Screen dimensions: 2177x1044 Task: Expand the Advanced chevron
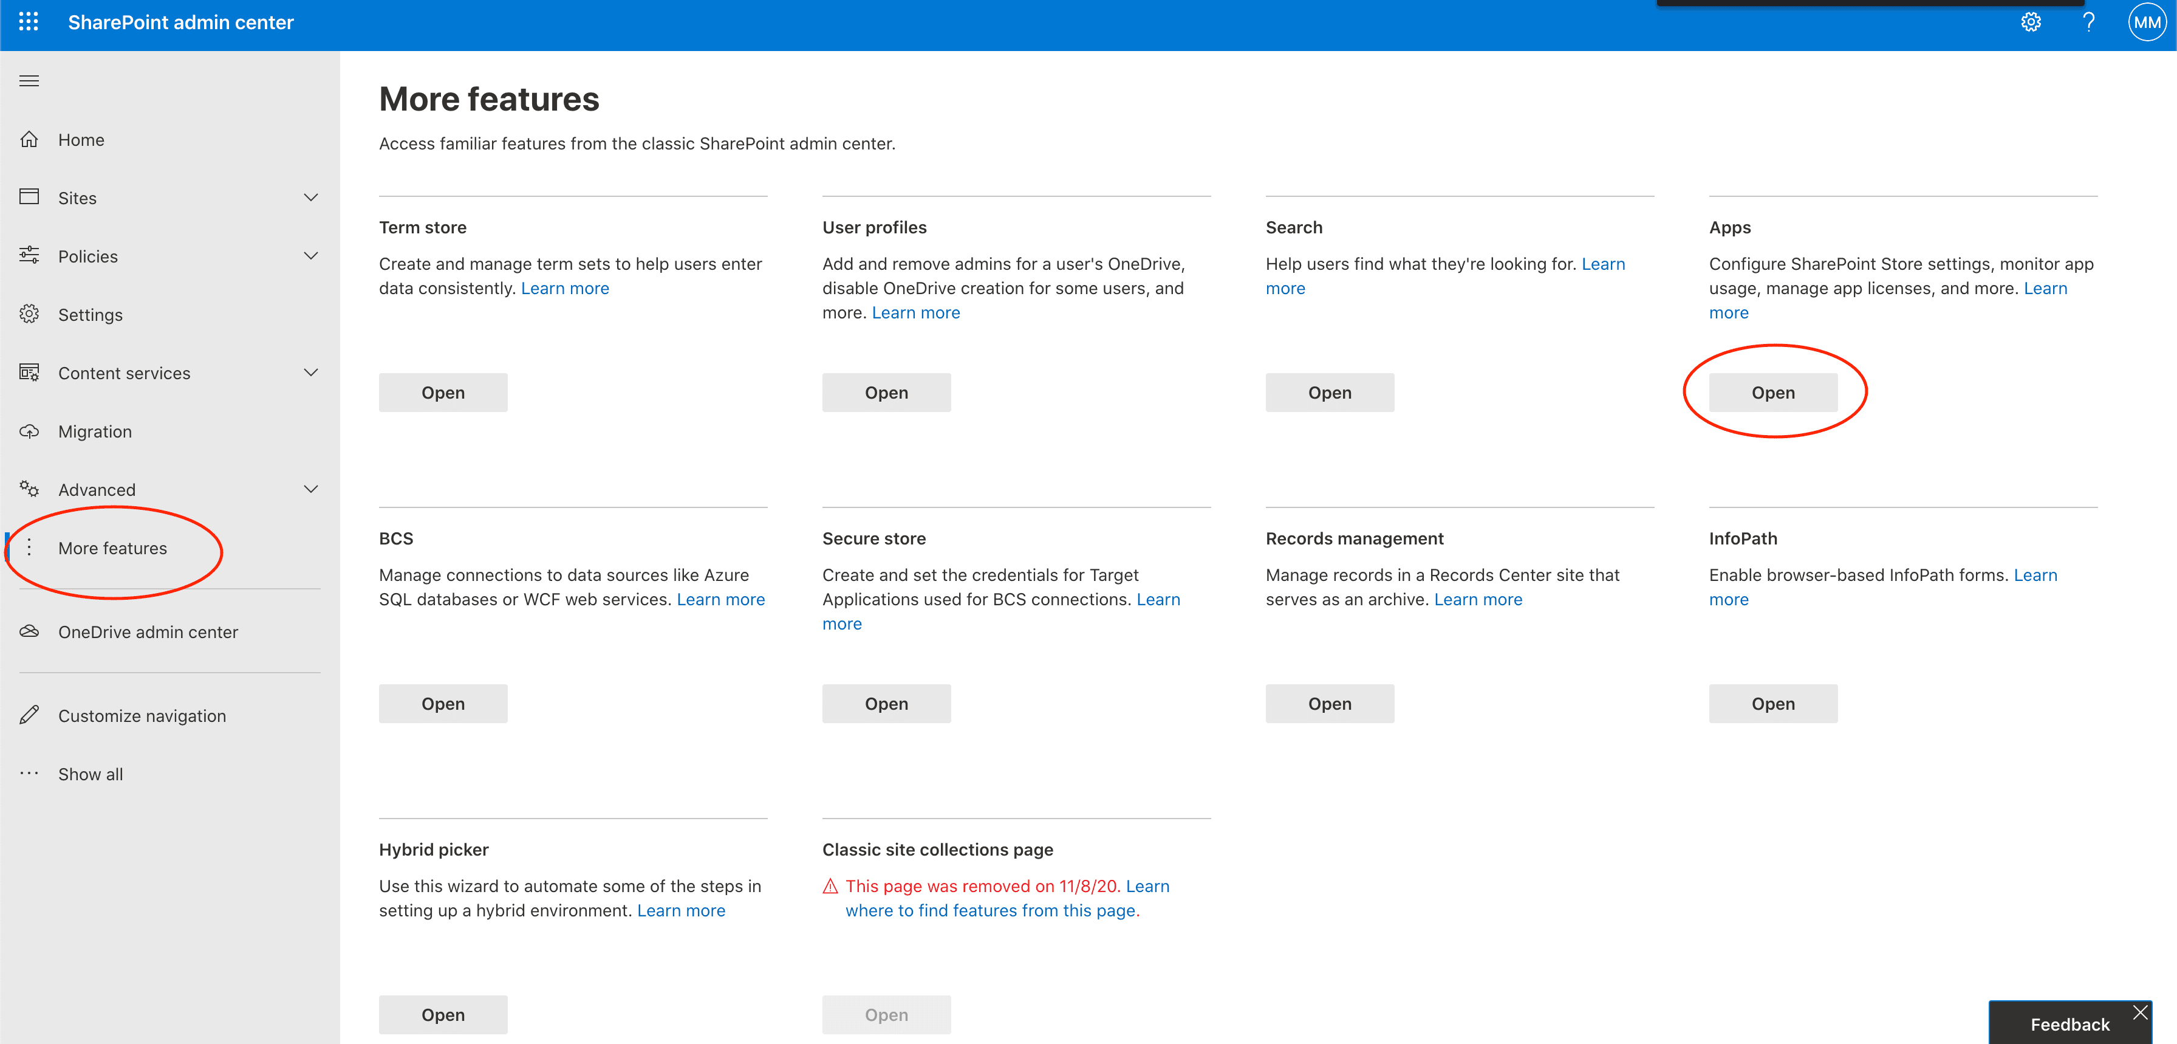click(311, 489)
